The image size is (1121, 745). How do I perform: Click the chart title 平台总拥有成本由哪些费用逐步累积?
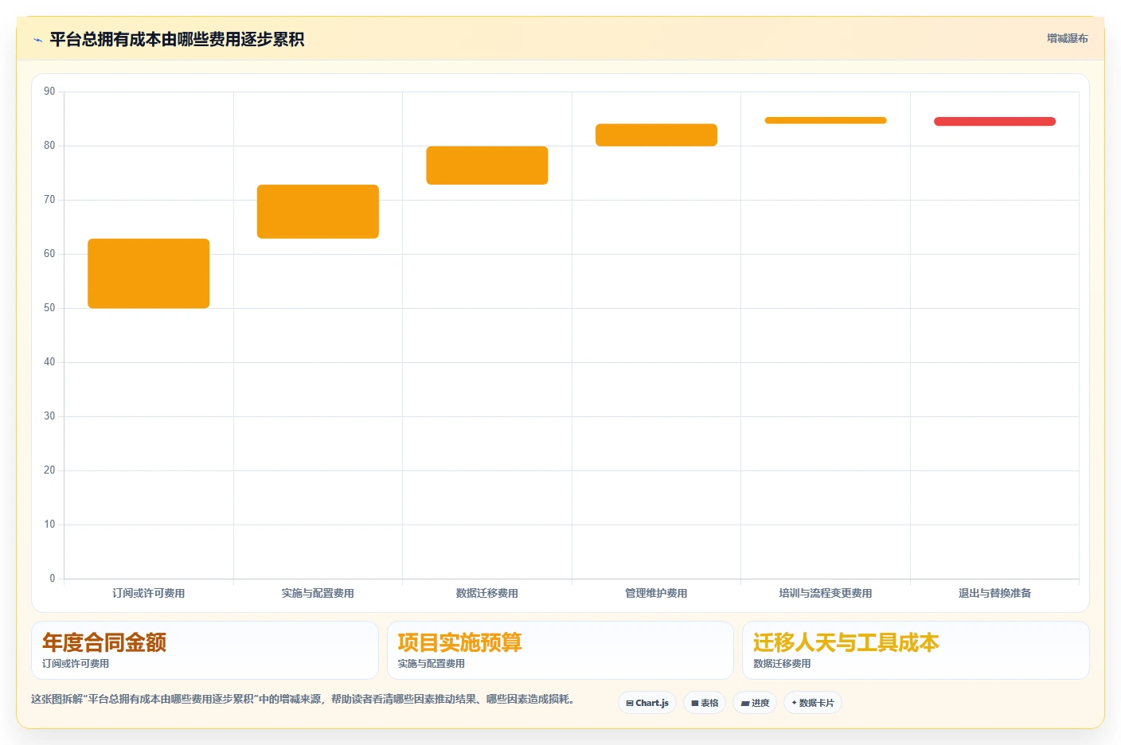177,39
